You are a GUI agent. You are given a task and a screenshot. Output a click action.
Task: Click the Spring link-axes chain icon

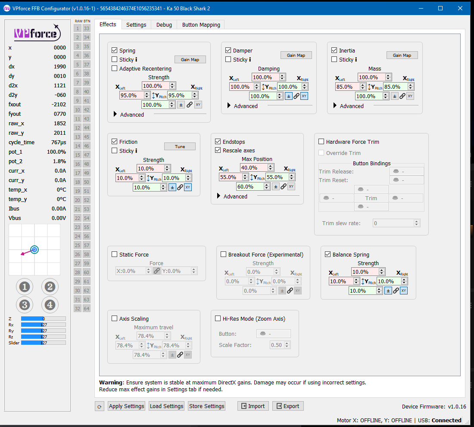(190, 105)
